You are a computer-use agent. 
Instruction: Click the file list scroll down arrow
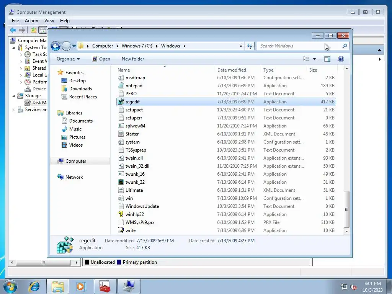click(x=347, y=232)
